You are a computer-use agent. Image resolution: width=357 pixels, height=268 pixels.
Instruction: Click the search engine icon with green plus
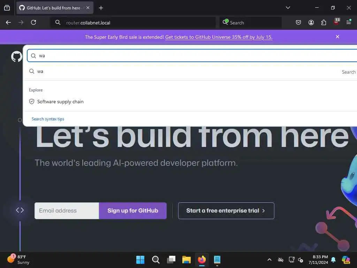(x=226, y=22)
